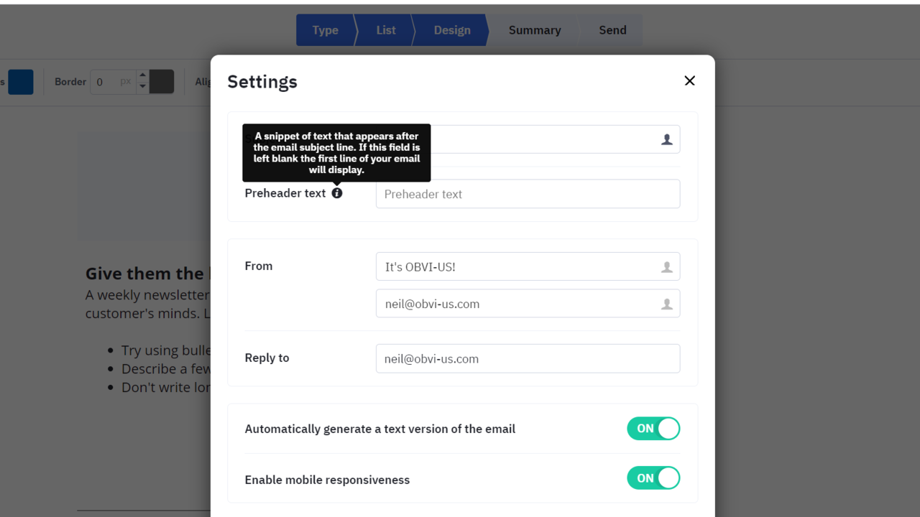Viewport: 920px width, 517px height.
Task: Click the personalization icon in the subject field
Action: (667, 139)
